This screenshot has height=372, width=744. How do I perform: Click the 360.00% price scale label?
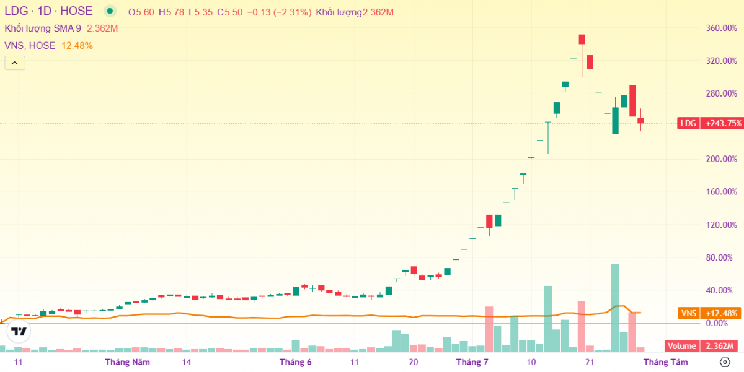click(x=721, y=28)
